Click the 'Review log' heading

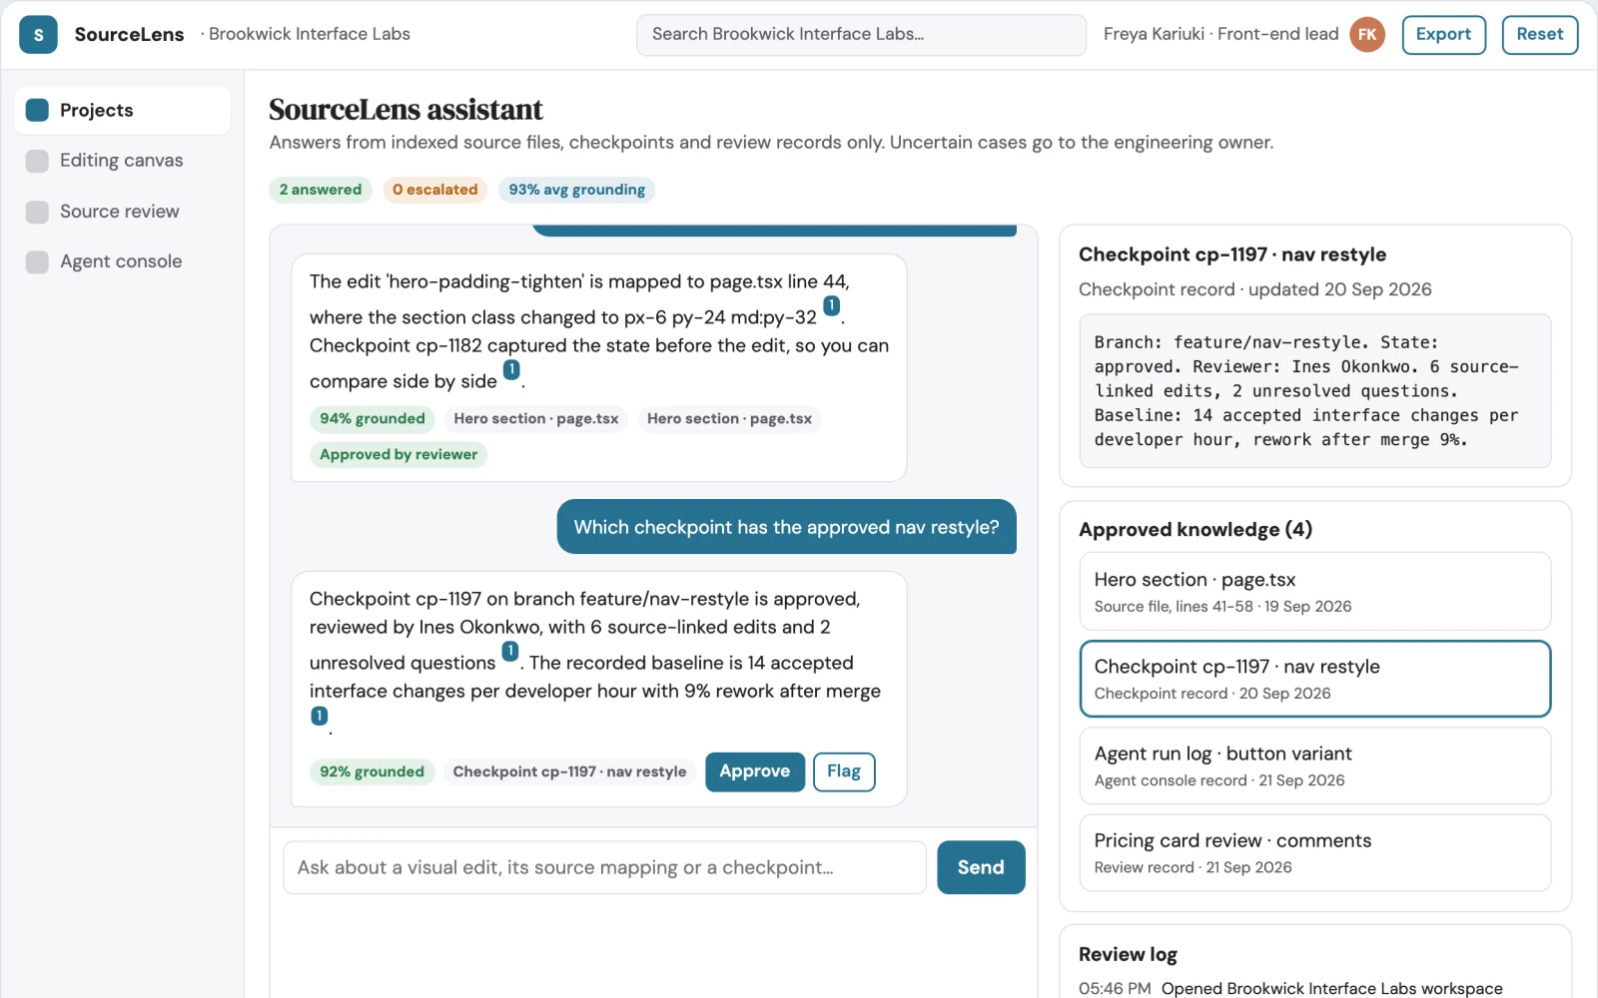click(1128, 954)
